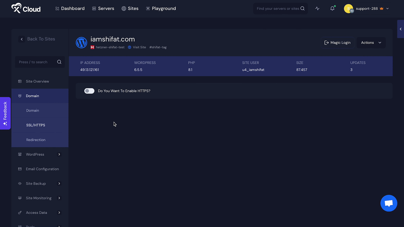
Task: Click the server search input field
Action: [278, 8]
